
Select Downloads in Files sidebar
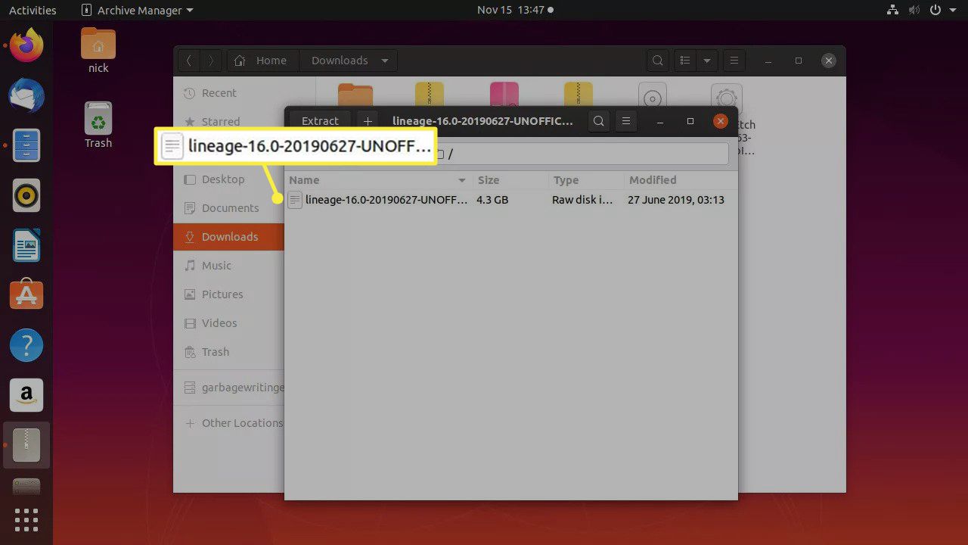(228, 237)
